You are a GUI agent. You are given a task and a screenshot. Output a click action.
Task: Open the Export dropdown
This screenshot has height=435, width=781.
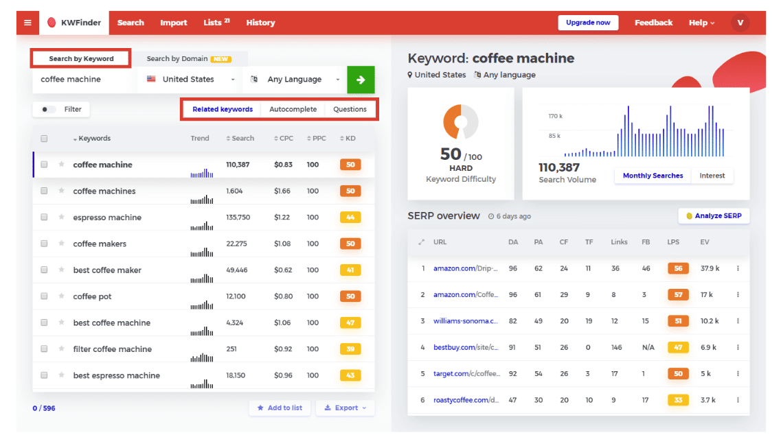[345, 408]
